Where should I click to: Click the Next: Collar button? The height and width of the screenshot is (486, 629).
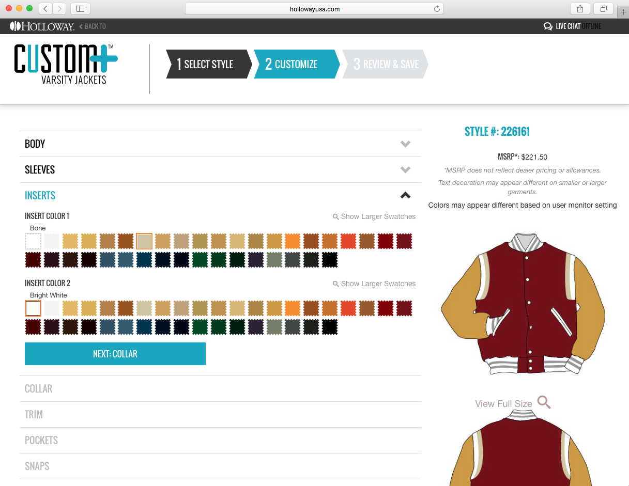coord(115,354)
